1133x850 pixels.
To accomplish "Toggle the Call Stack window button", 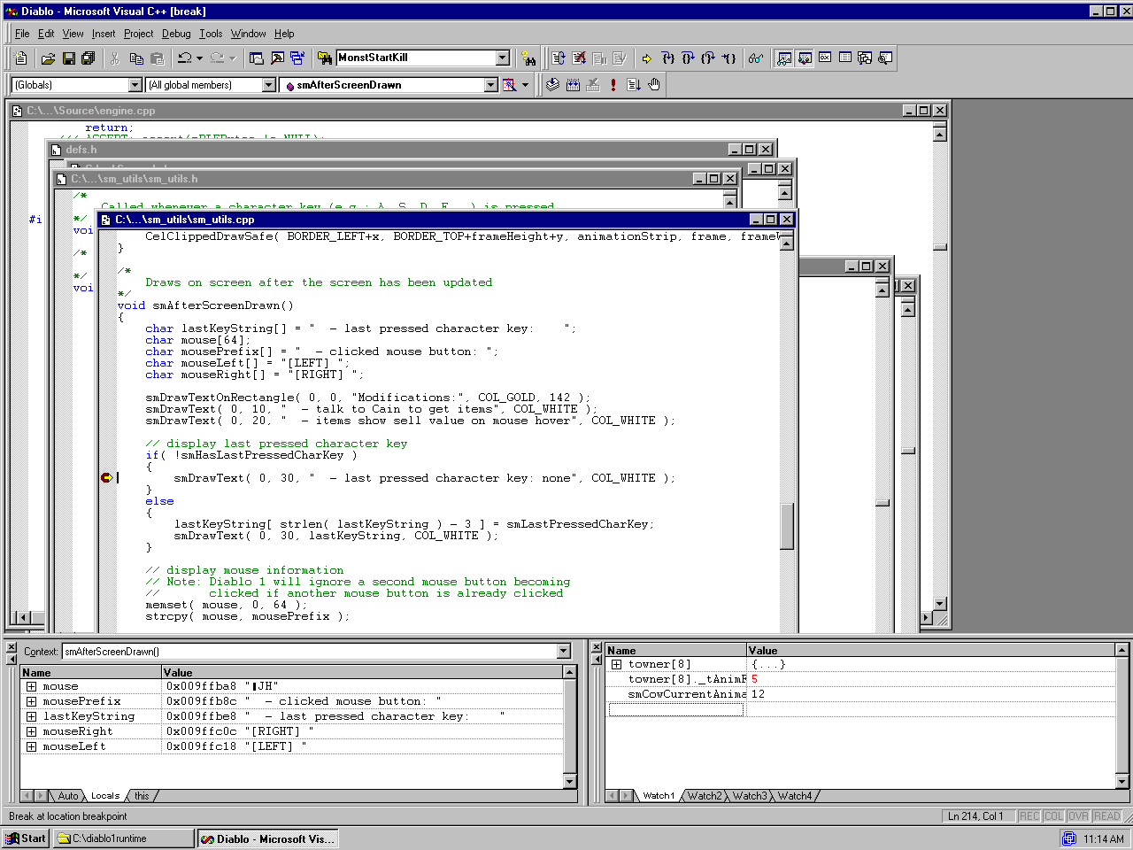I will click(865, 58).
